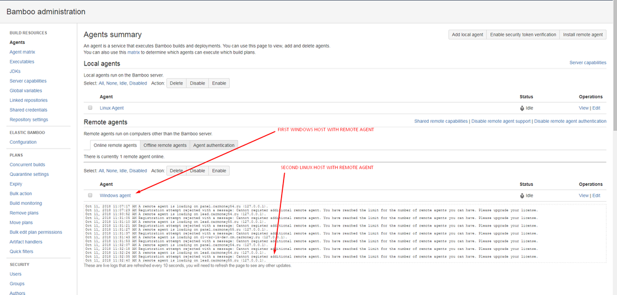
Task: Open Users in Security section
Action: (x=15, y=274)
